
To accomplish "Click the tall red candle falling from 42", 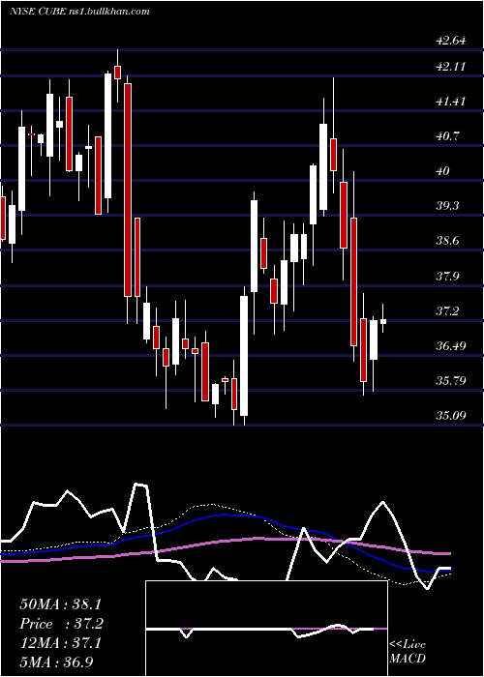I will pos(128,190).
